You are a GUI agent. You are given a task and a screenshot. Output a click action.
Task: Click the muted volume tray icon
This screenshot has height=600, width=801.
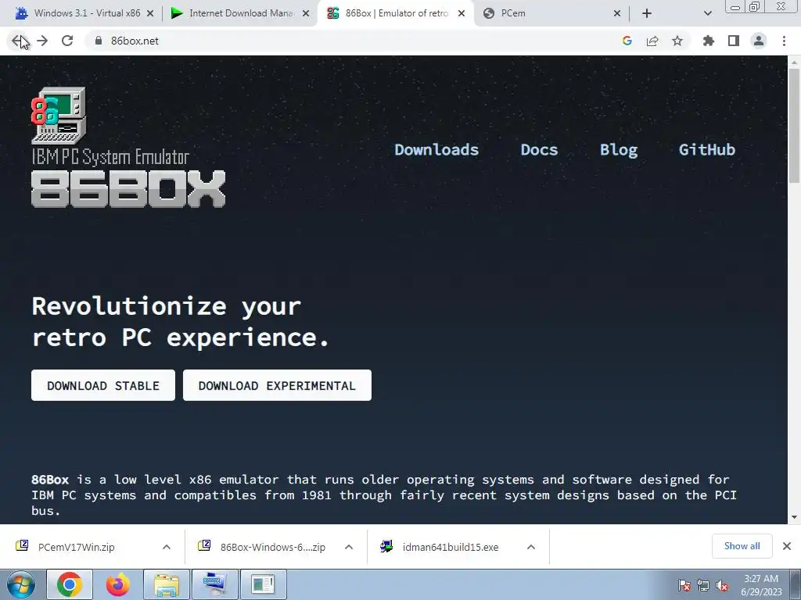722,586
